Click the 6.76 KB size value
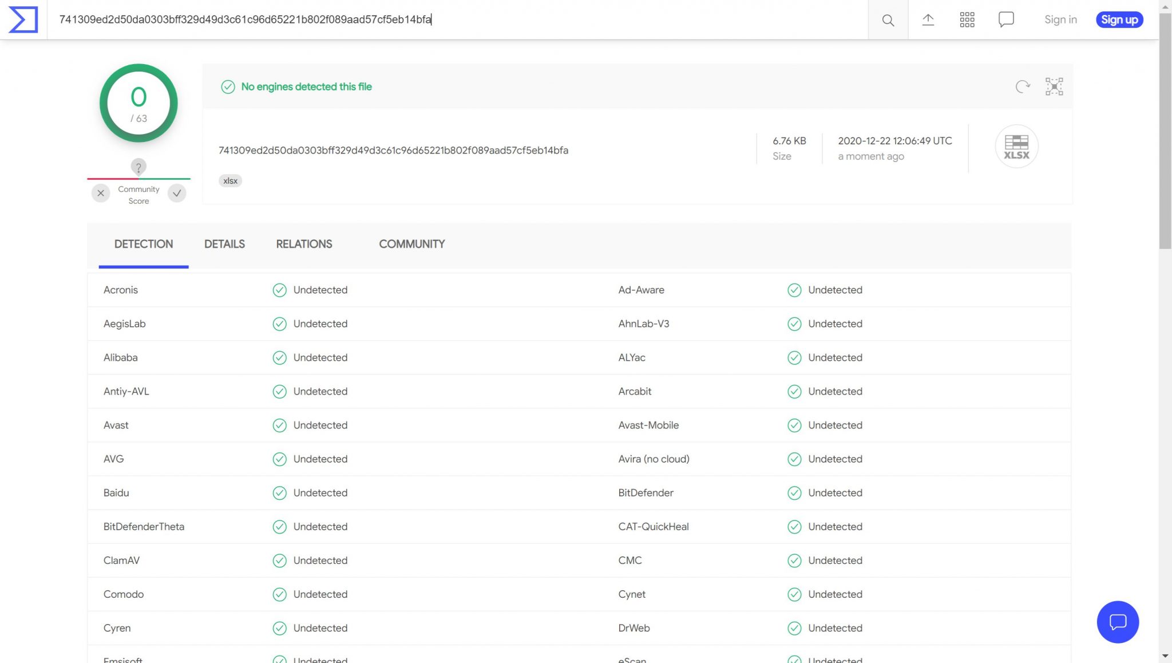The image size is (1172, 663). click(789, 141)
